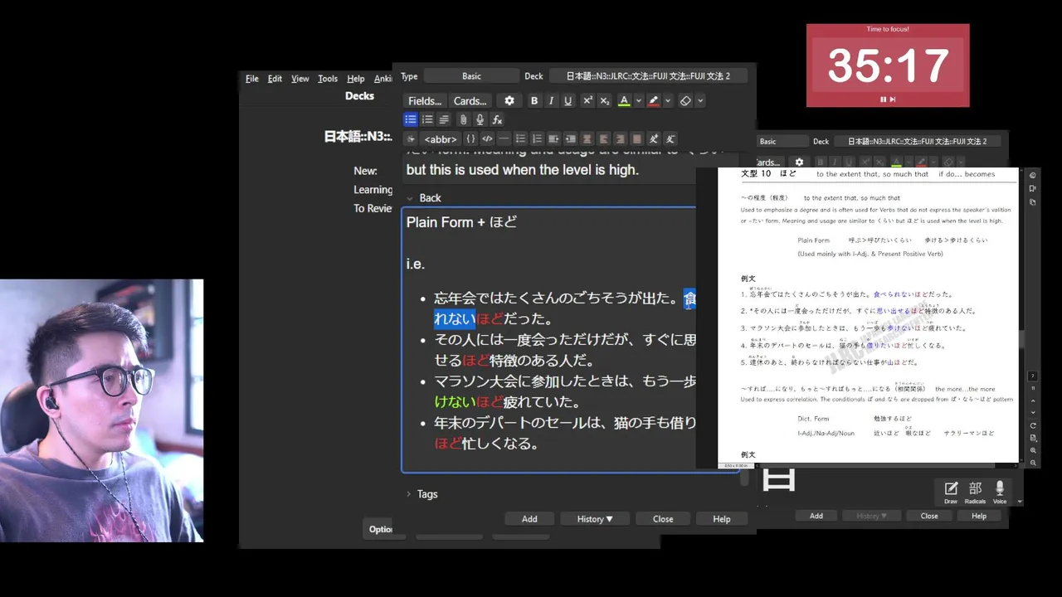
Task: Toggle the active blue unordered list button
Action: pyautogui.click(x=411, y=120)
